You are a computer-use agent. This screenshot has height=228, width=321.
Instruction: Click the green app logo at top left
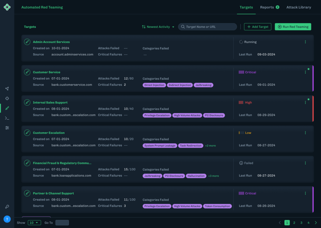[7, 7]
